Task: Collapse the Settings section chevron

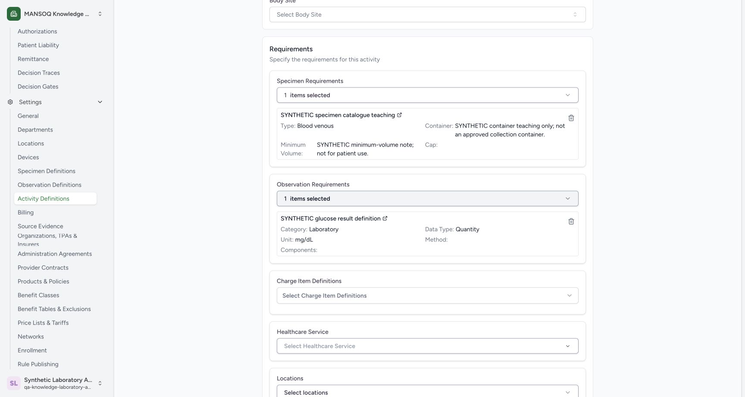Action: point(100,102)
